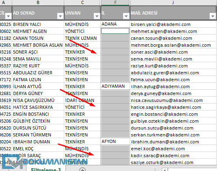217x171 pixels.
Task: Open the İL column filter dropdown
Action: (126, 16)
